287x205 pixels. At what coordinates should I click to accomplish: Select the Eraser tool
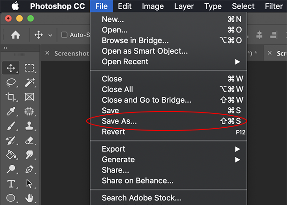pos(29,140)
